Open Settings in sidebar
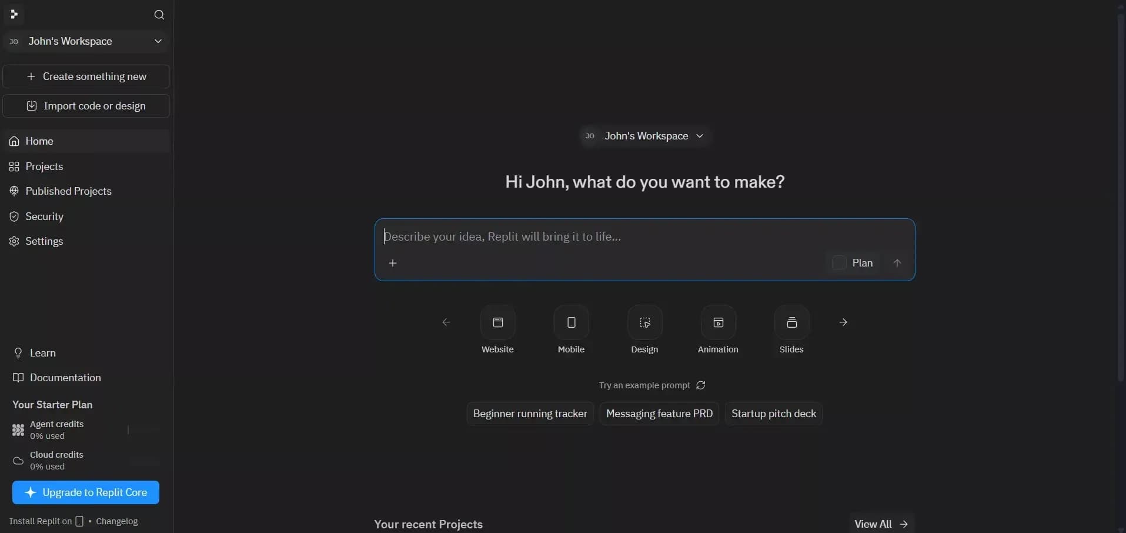 click(86, 241)
